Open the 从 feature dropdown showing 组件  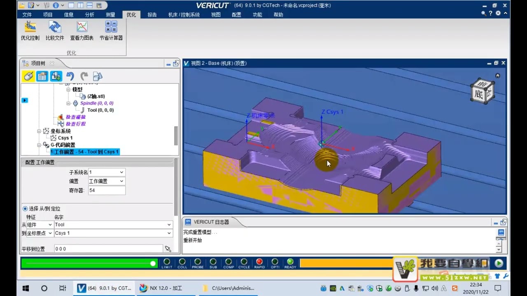pos(40,225)
